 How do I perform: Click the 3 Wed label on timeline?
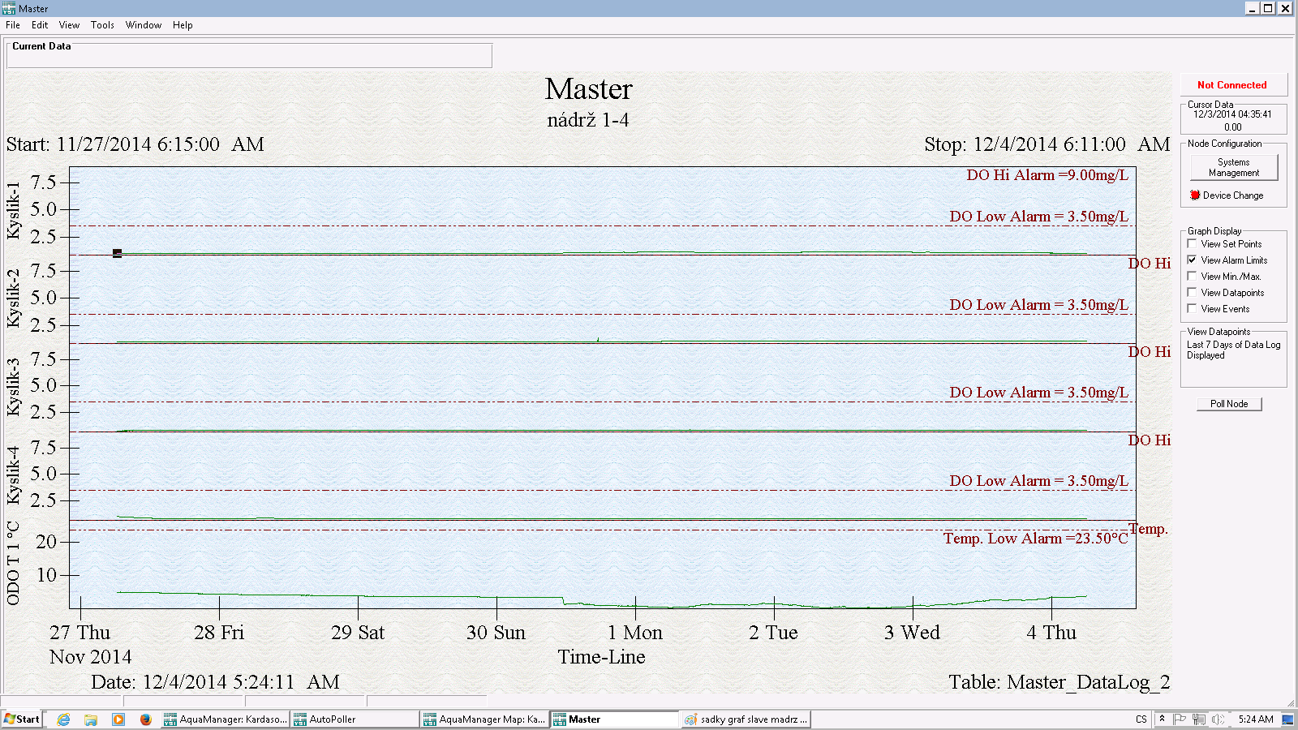(x=912, y=633)
